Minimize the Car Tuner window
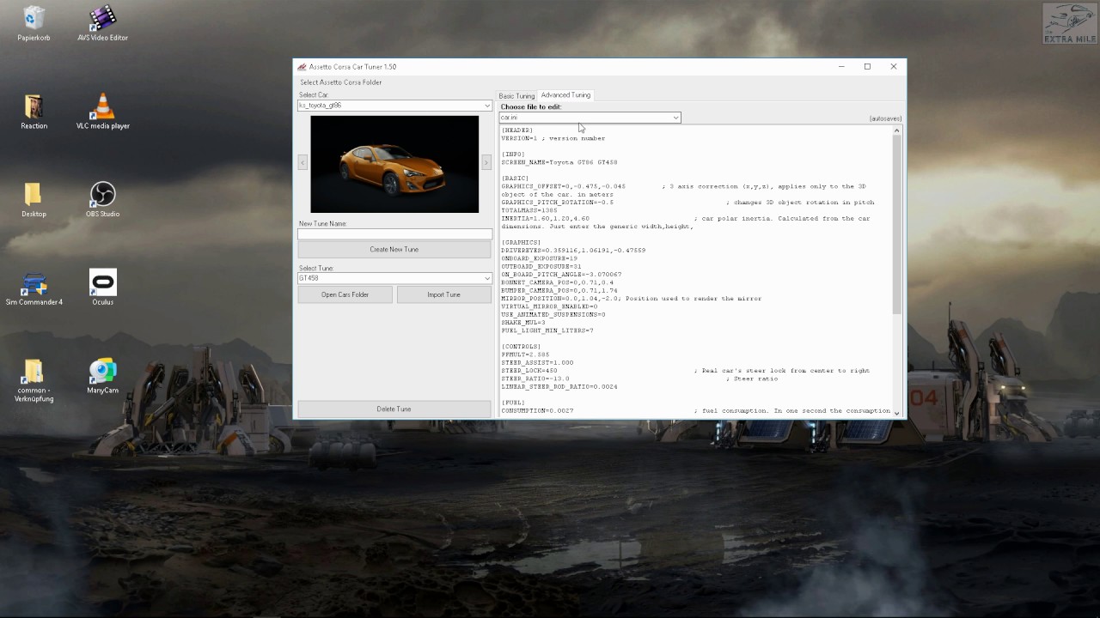1100x618 pixels. click(x=840, y=66)
